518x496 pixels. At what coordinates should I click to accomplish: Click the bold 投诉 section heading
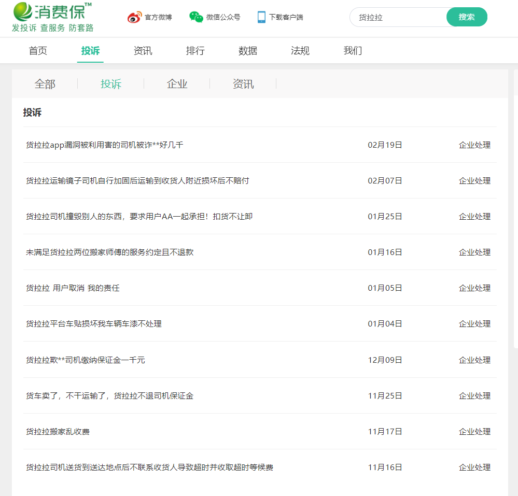click(32, 112)
